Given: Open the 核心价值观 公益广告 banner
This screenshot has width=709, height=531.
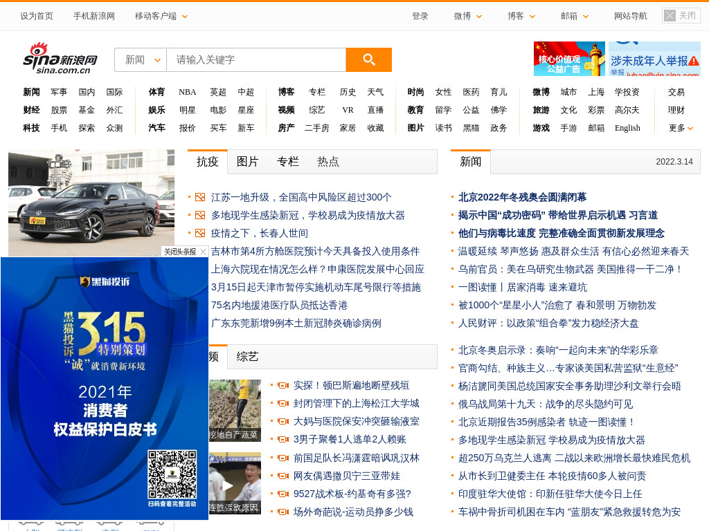Looking at the screenshot, I should tap(569, 59).
